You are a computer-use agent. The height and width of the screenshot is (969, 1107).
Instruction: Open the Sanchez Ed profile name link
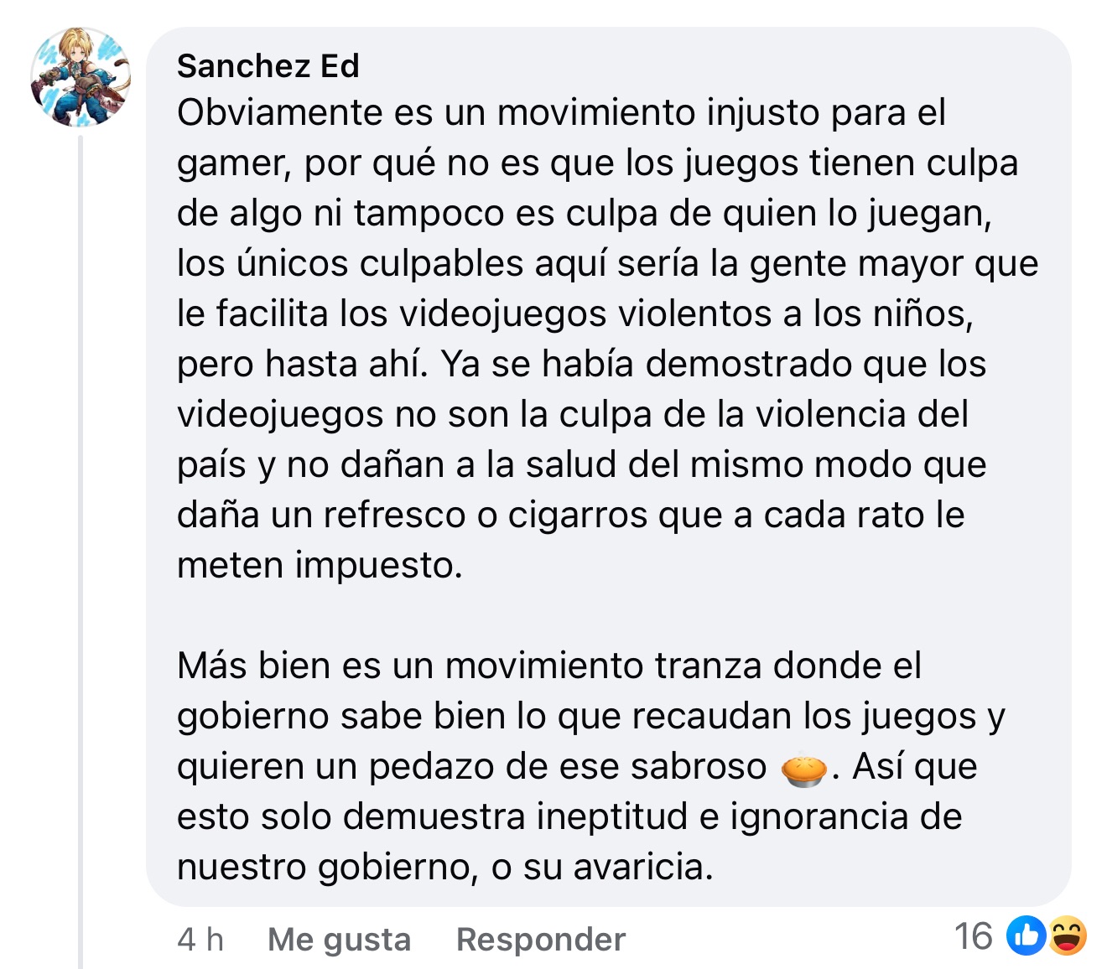click(x=268, y=66)
